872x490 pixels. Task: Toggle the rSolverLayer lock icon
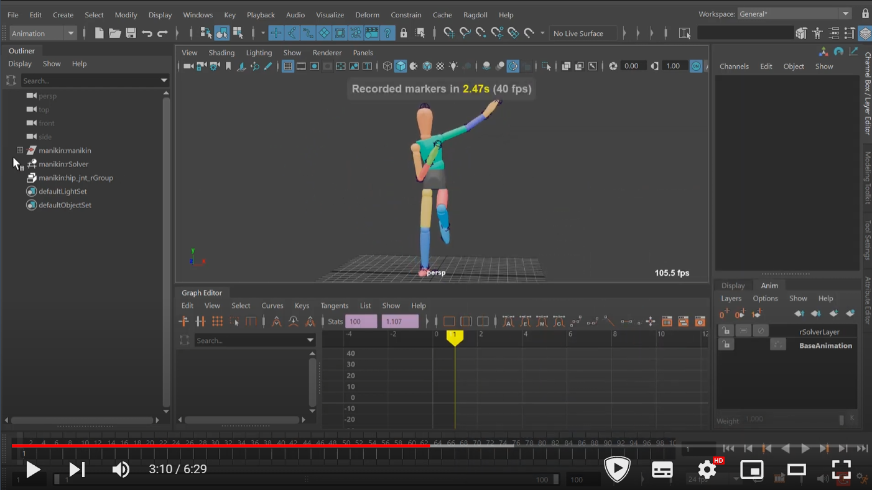726,331
